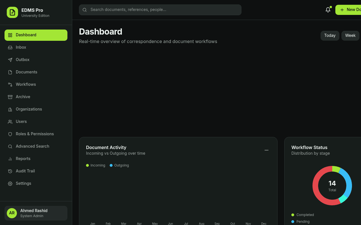
Task: Toggle the Incoming series in legend
Action: pyautogui.click(x=96, y=165)
